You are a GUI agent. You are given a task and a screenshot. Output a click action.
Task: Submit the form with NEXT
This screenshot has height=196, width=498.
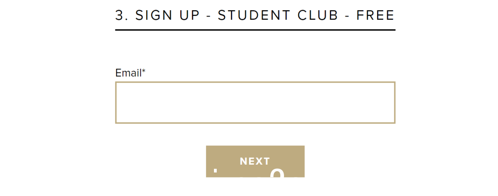pyautogui.click(x=255, y=161)
